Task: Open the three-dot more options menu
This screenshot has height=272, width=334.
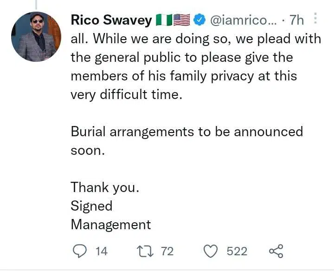Action: click(x=316, y=20)
